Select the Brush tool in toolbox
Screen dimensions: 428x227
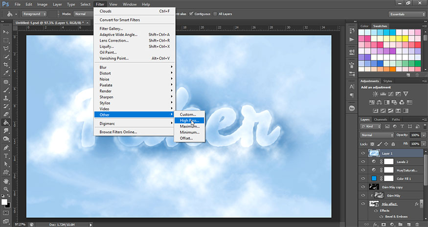pos(6,90)
